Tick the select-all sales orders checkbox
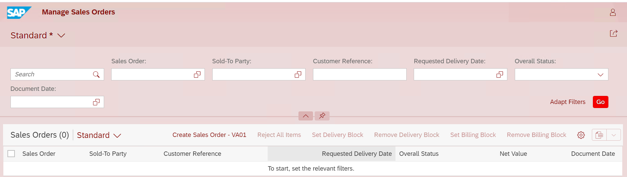Screen dimensions: 627x177 (x=11, y=153)
